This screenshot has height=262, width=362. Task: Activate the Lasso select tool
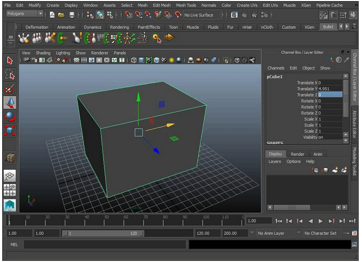[10, 75]
